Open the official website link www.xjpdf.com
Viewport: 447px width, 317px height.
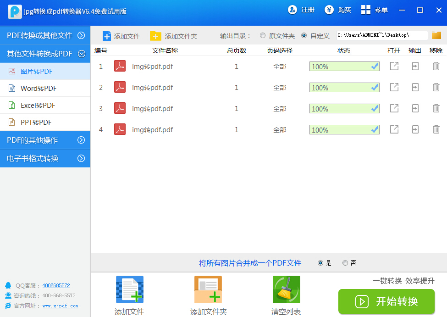60,306
